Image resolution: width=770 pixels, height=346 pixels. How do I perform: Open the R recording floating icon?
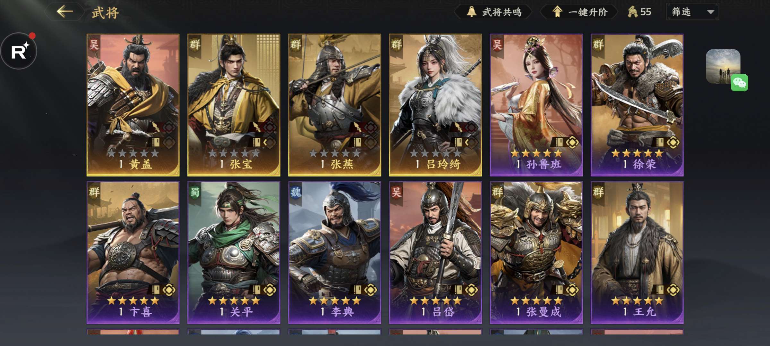(x=19, y=51)
